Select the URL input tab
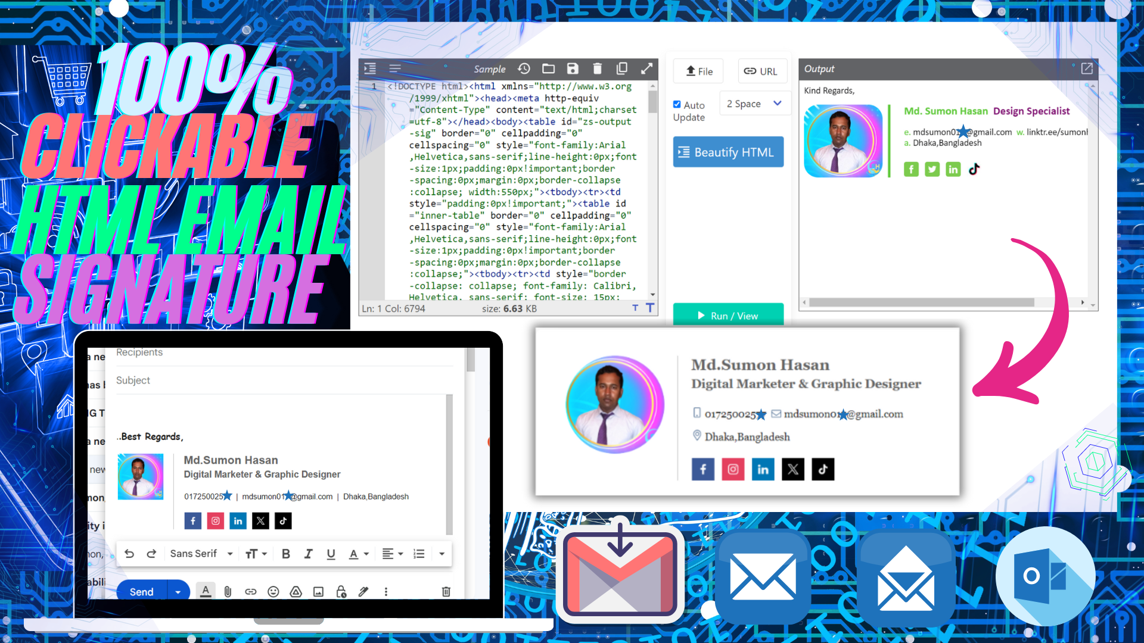1144x643 pixels. tap(760, 71)
